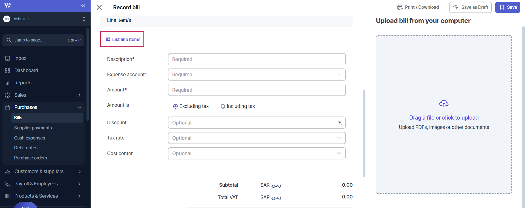Open Supplier payments page
Screen dimensions: 525x208
pos(33,128)
